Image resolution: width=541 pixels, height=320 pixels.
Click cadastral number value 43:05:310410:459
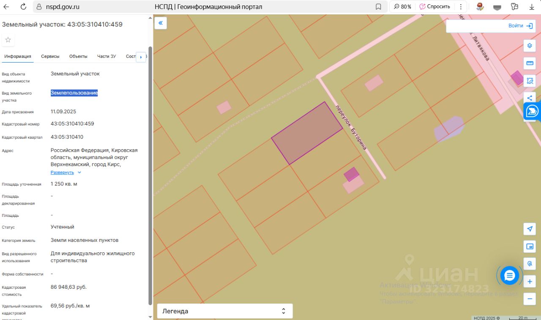(x=72, y=124)
